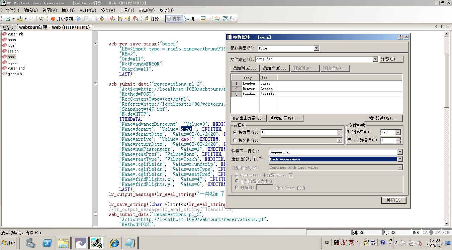Click the Seattle cell in the table
The image size is (452, 250).
(x=268, y=94)
